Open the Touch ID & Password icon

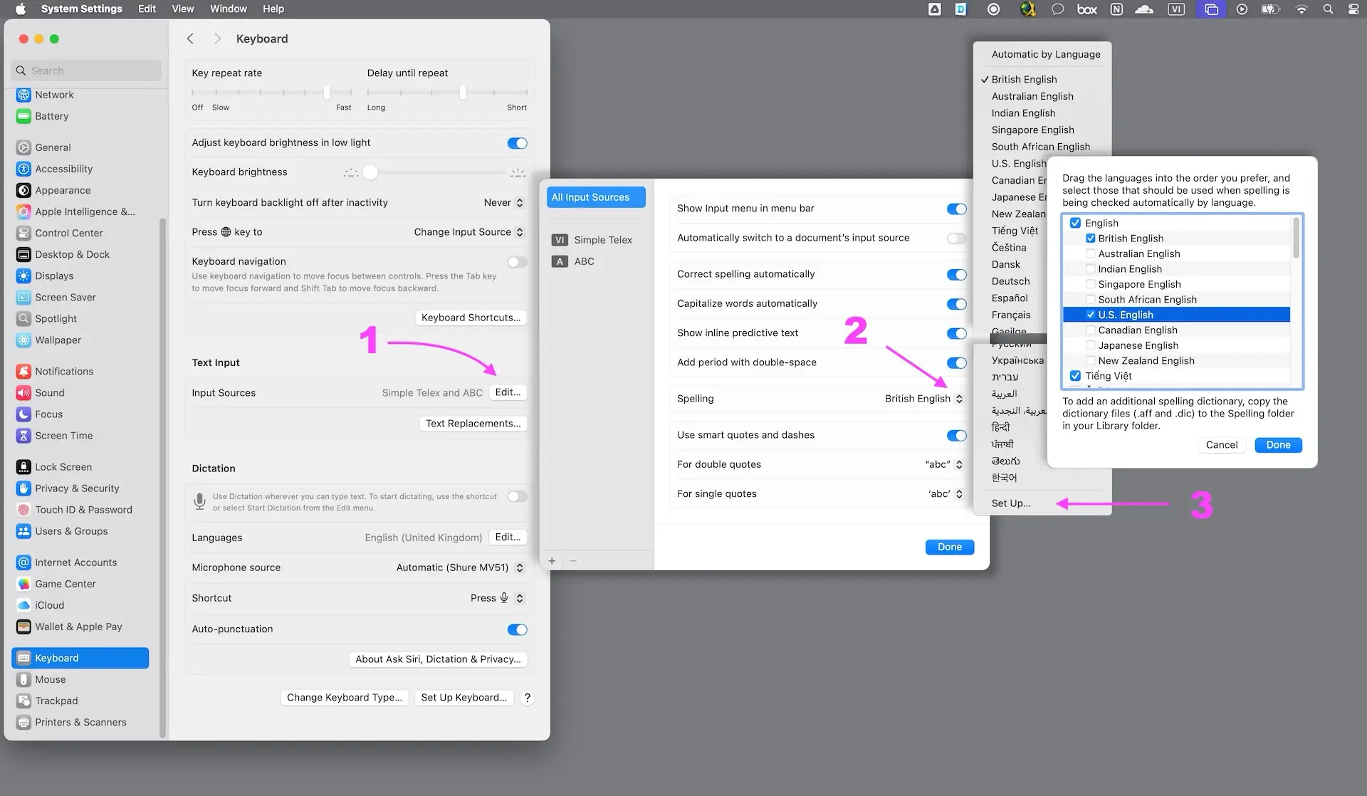[23, 510]
